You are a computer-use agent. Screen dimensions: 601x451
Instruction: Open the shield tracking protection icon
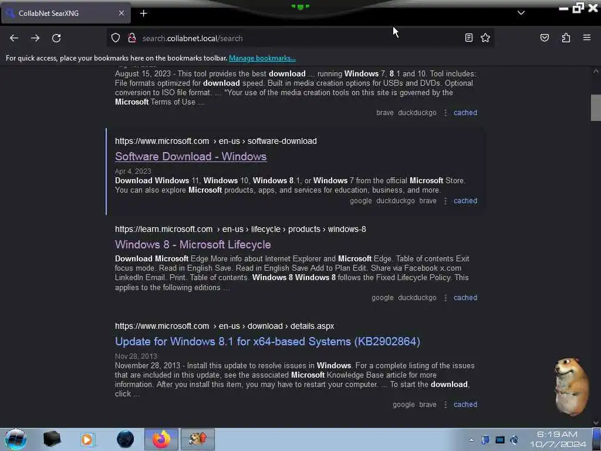(116, 38)
